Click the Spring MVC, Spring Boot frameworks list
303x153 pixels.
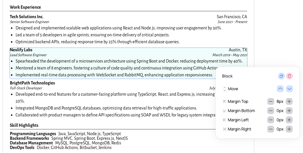tap(90, 138)
